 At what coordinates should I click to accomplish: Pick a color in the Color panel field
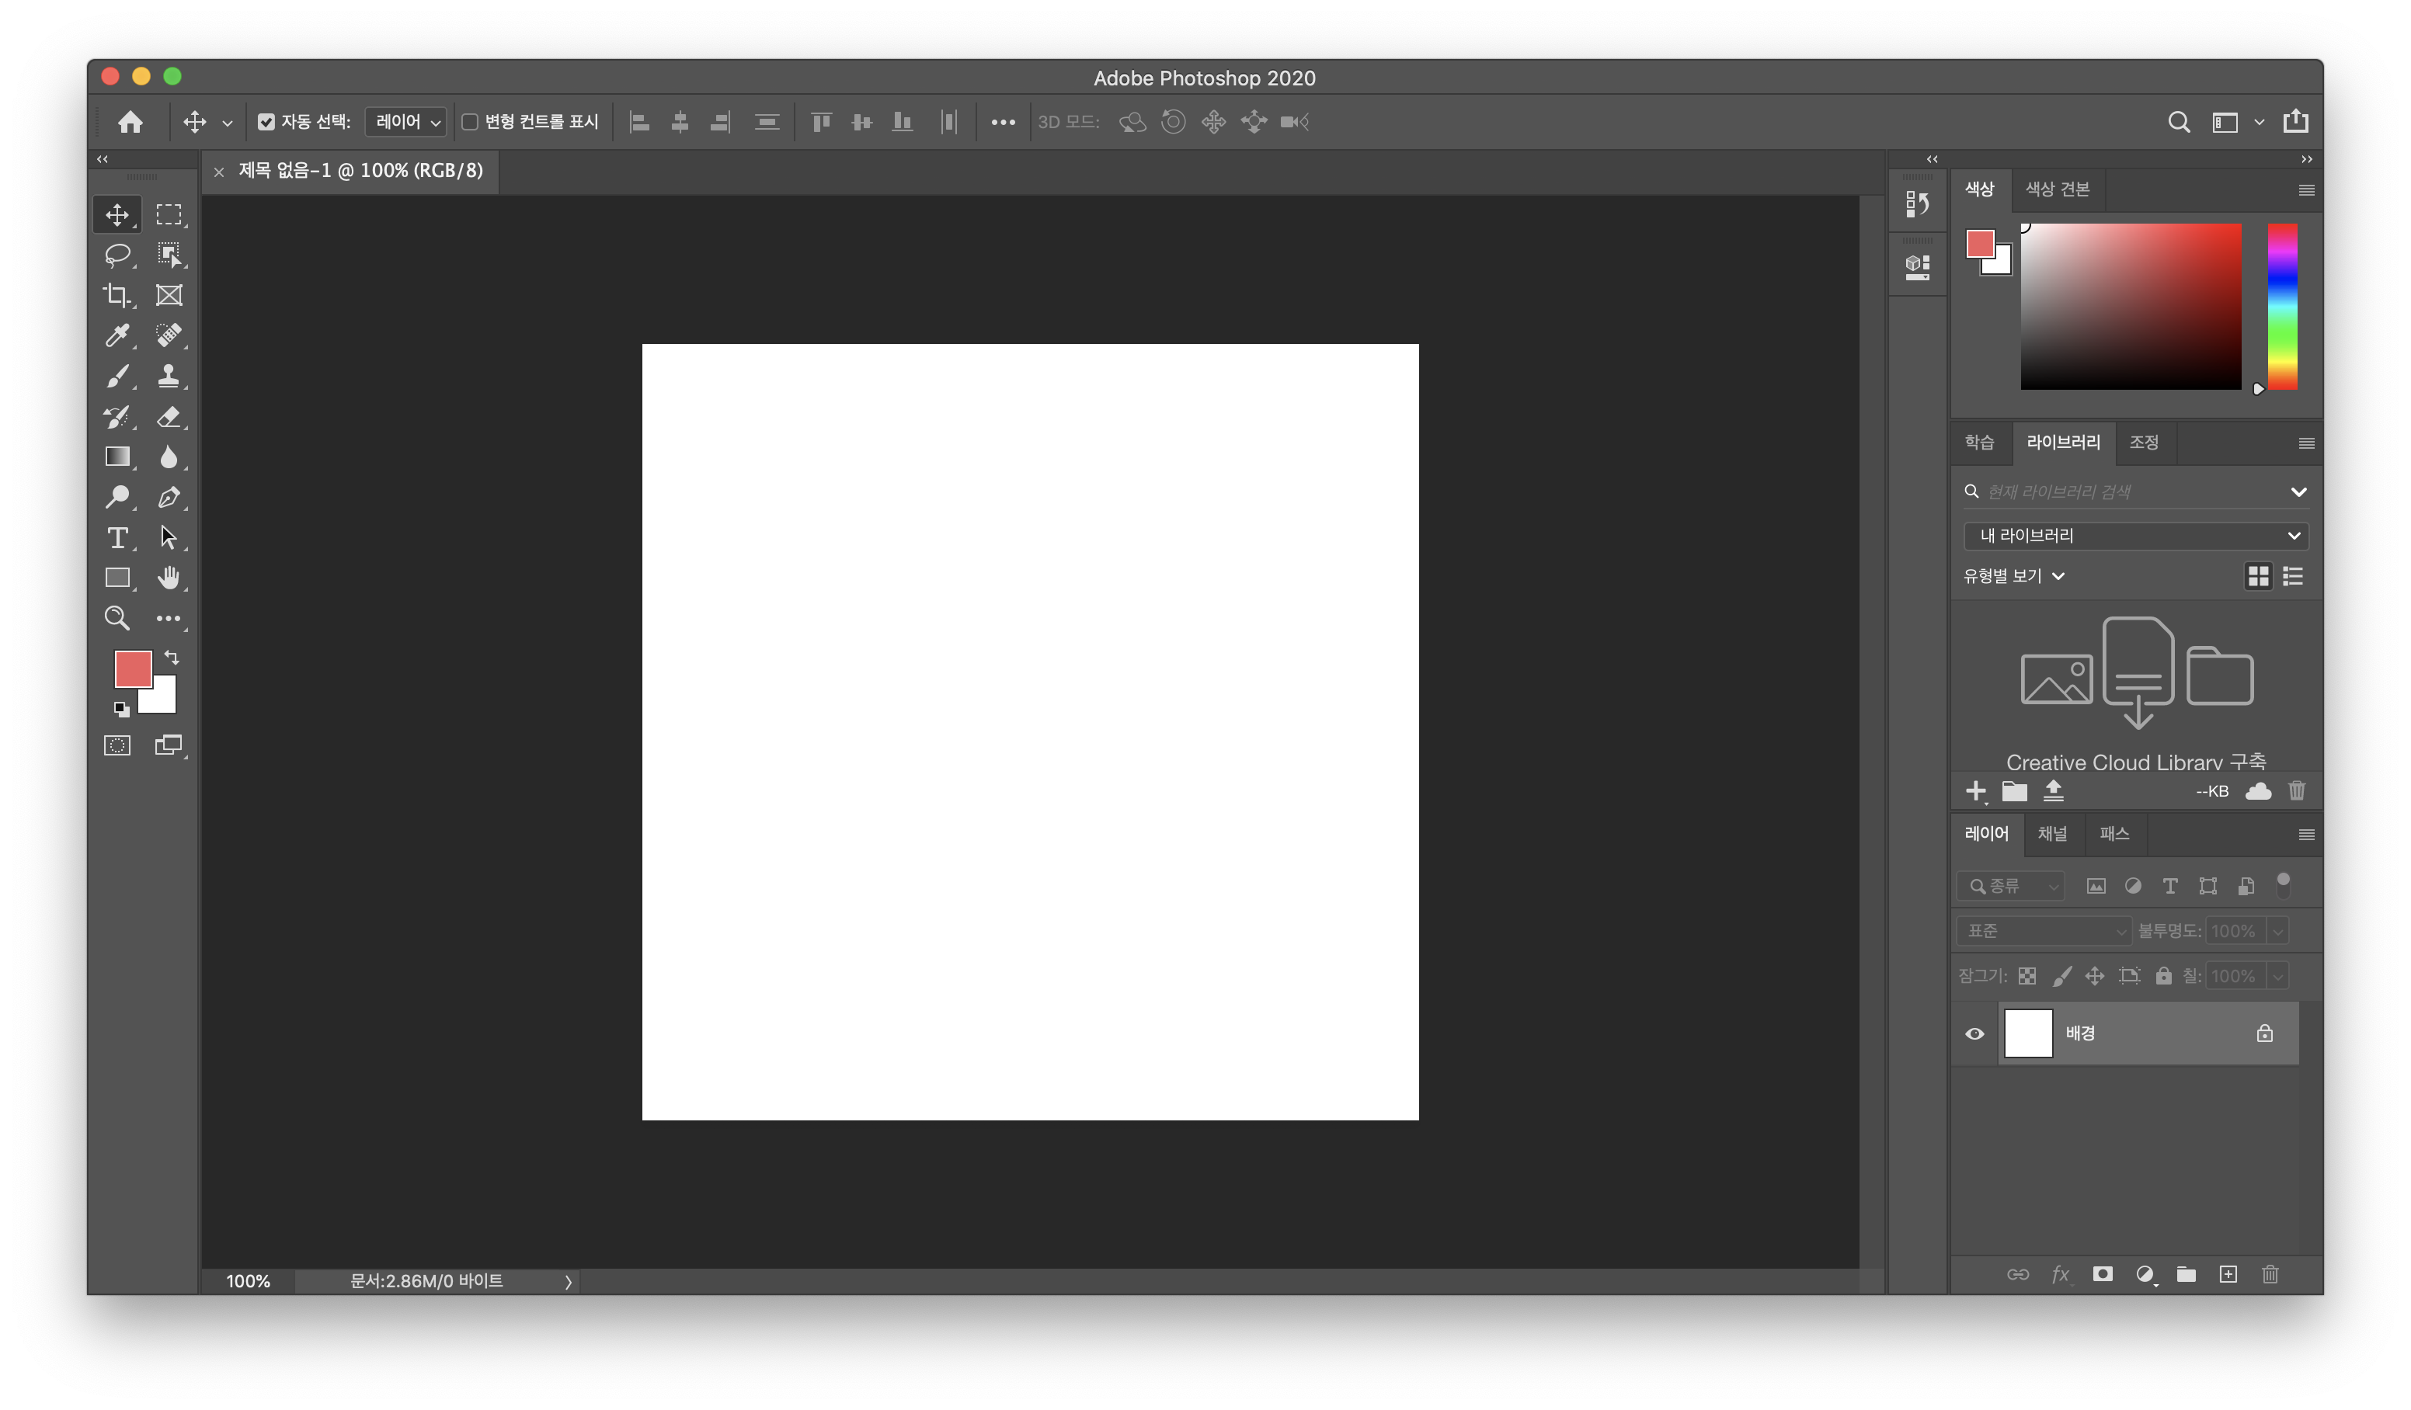2130,306
